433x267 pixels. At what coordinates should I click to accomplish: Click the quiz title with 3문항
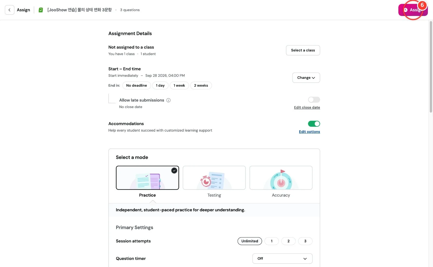click(x=80, y=10)
